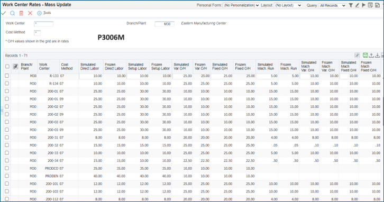Click the manage queries list icon in header
The width and height of the screenshot is (384, 202).
tap(370, 5)
